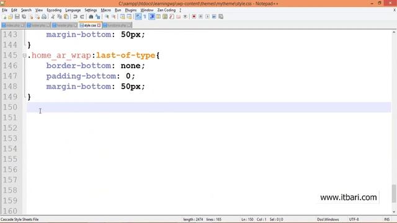
Task: Open the Macro menu
Action: coord(106,10)
